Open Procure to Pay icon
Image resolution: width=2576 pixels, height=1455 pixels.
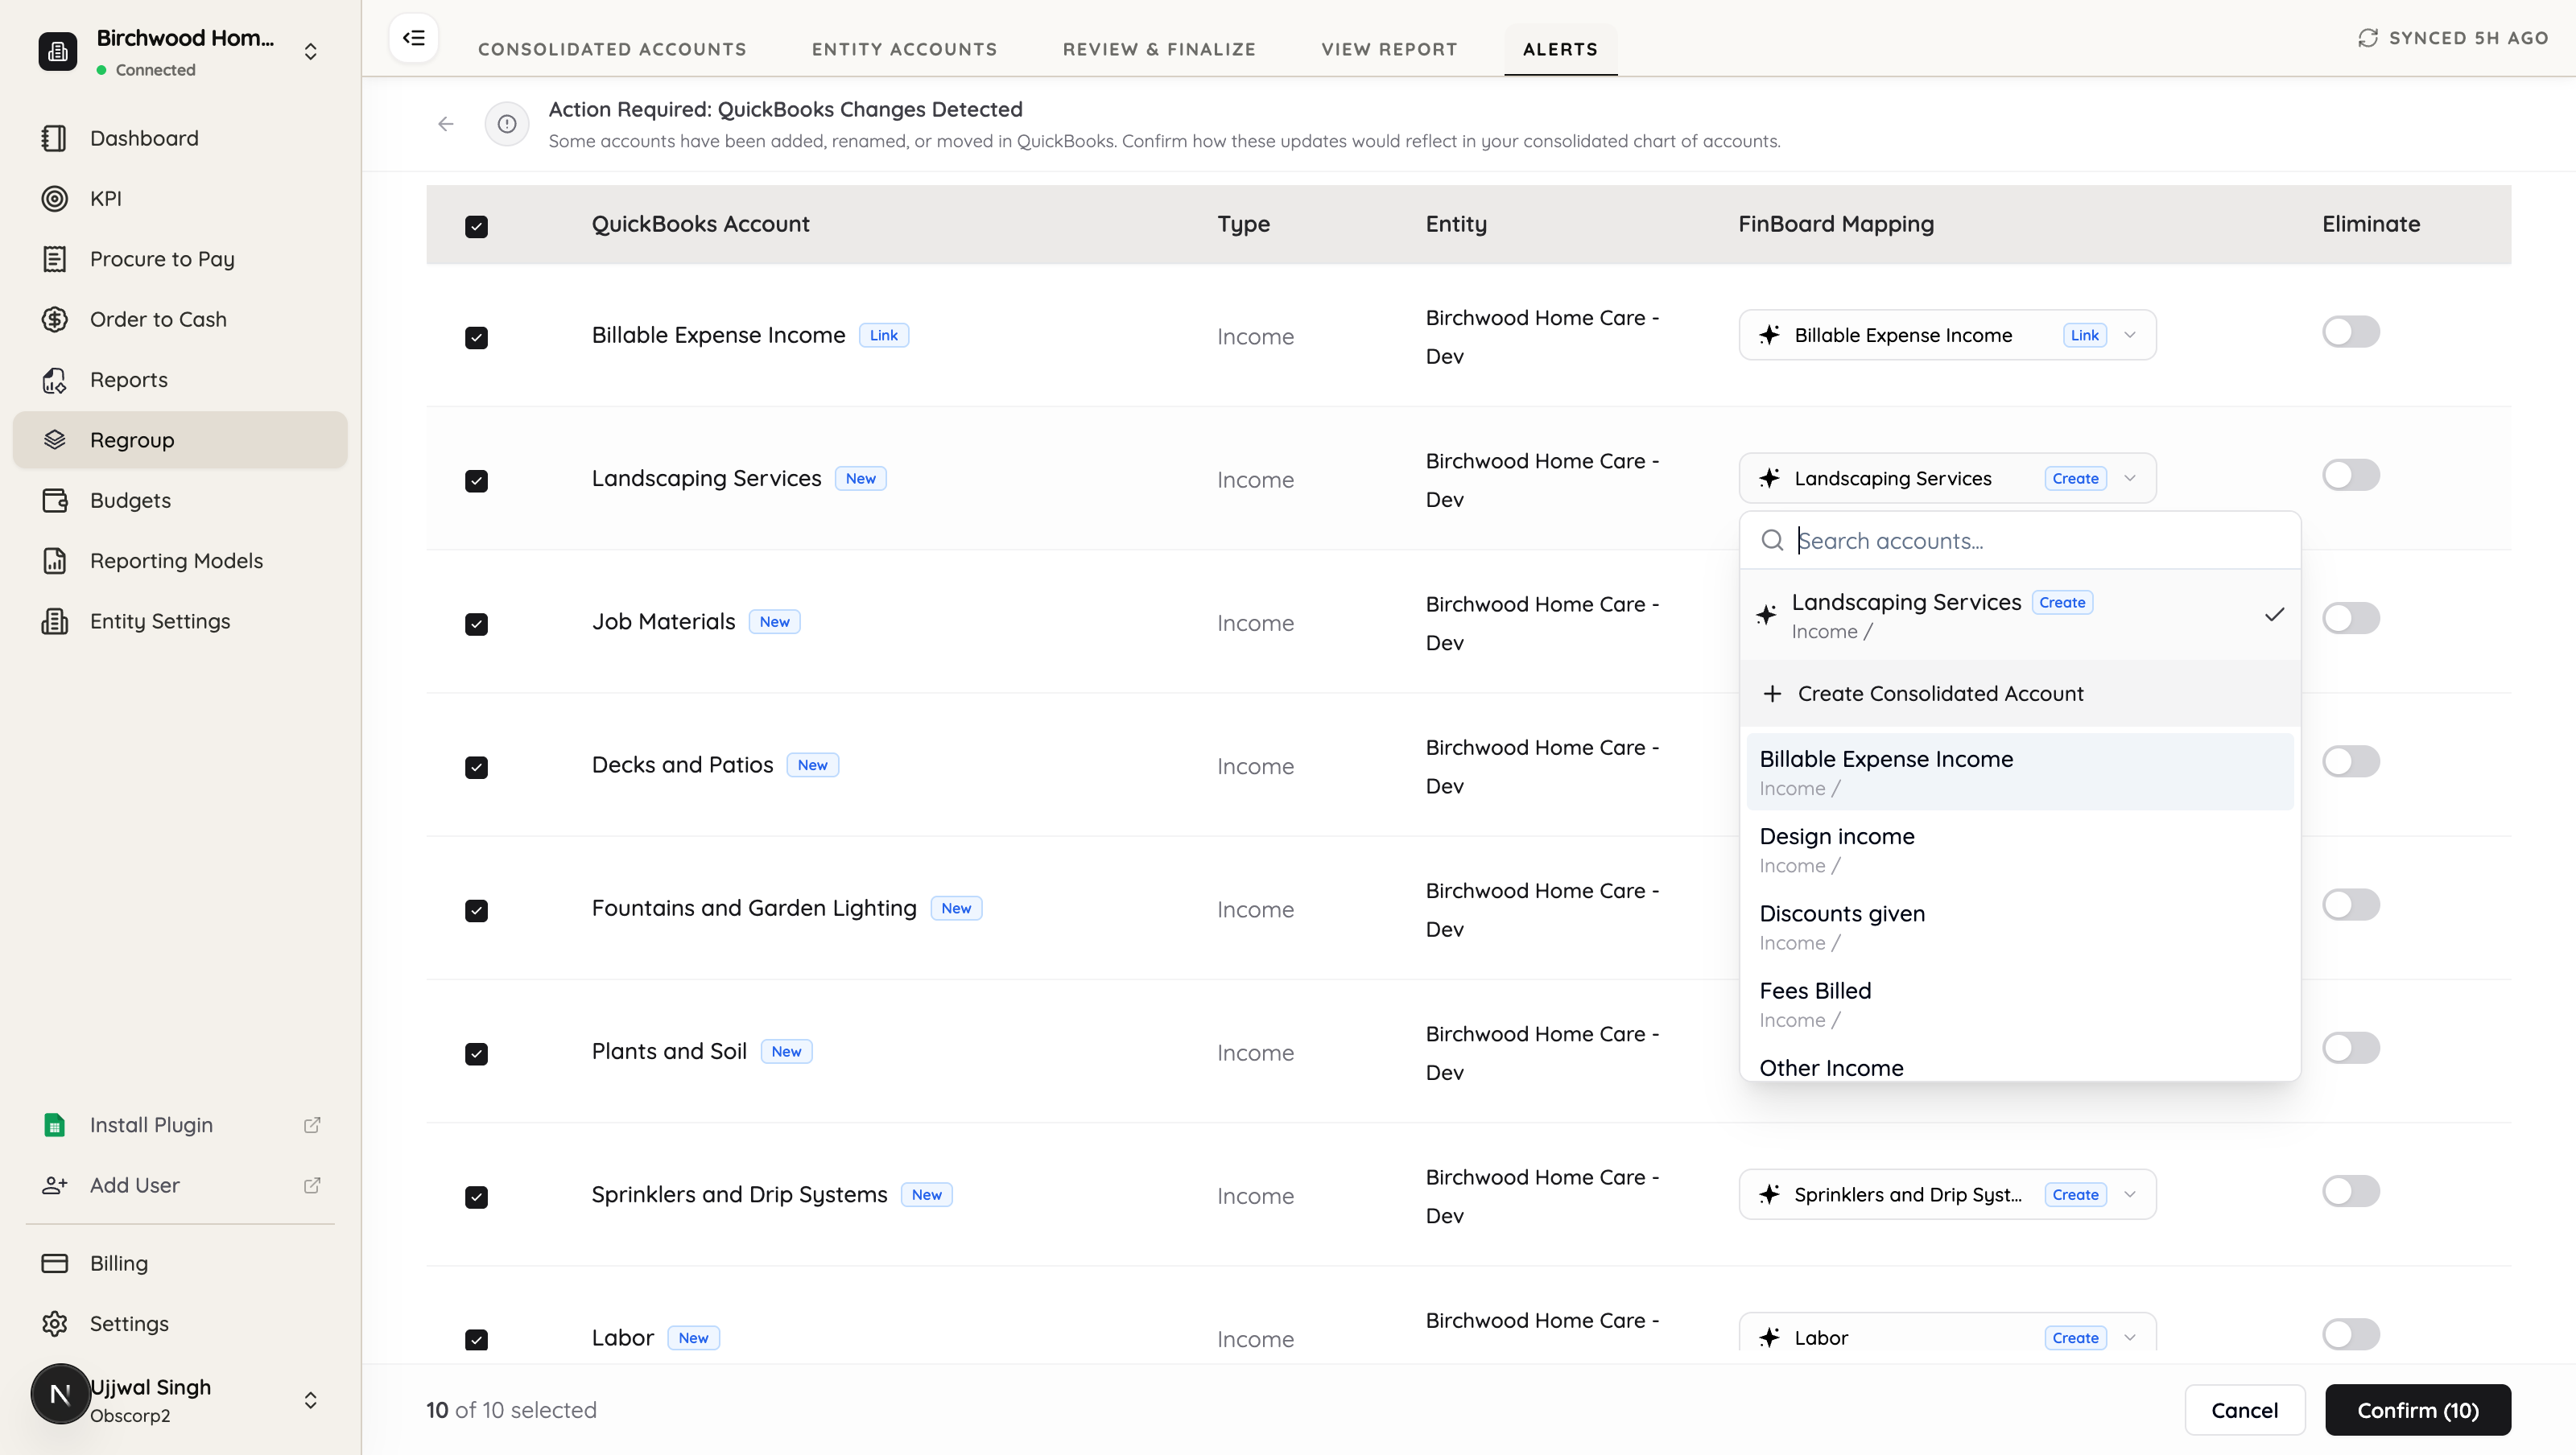(x=54, y=259)
